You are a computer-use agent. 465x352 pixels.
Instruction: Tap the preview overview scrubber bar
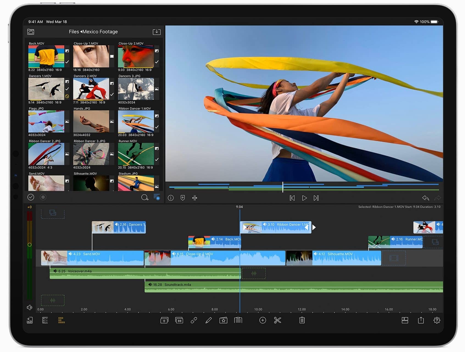[x=304, y=187]
